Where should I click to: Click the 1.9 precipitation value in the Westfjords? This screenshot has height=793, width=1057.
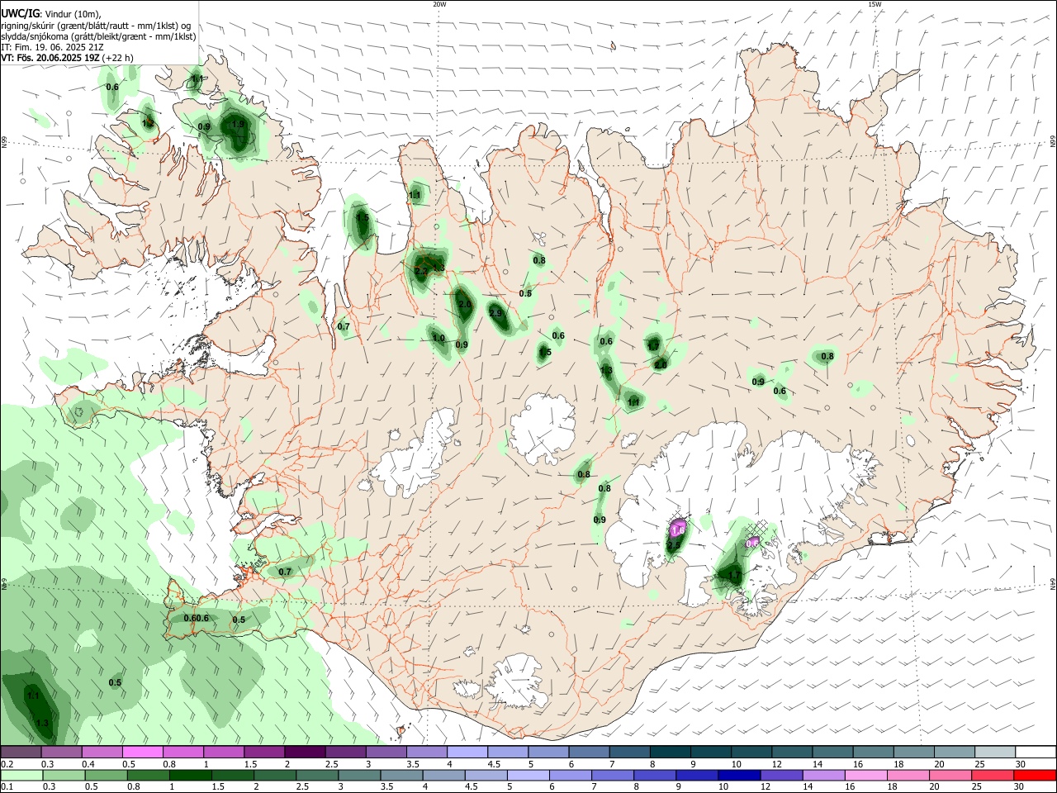(239, 125)
